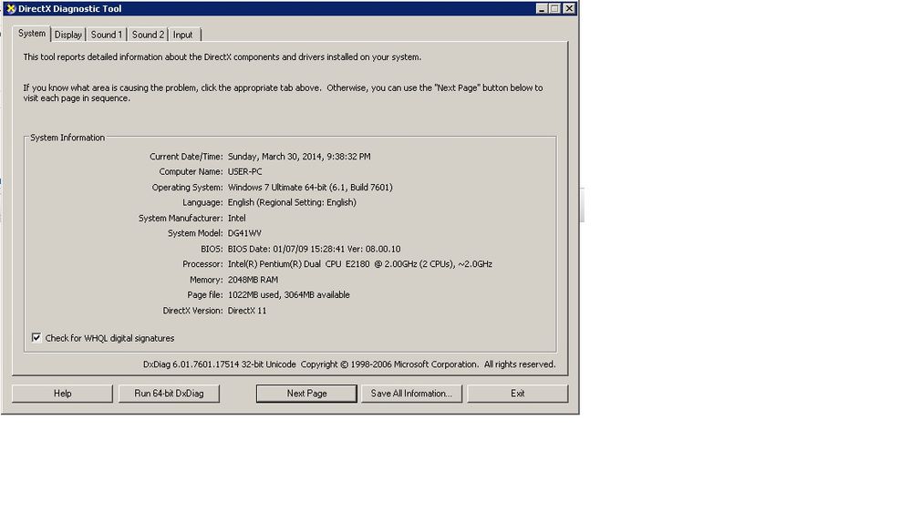Viewport: 911px width, 512px height.
Task: Click Save All Information button
Action: [x=411, y=394]
